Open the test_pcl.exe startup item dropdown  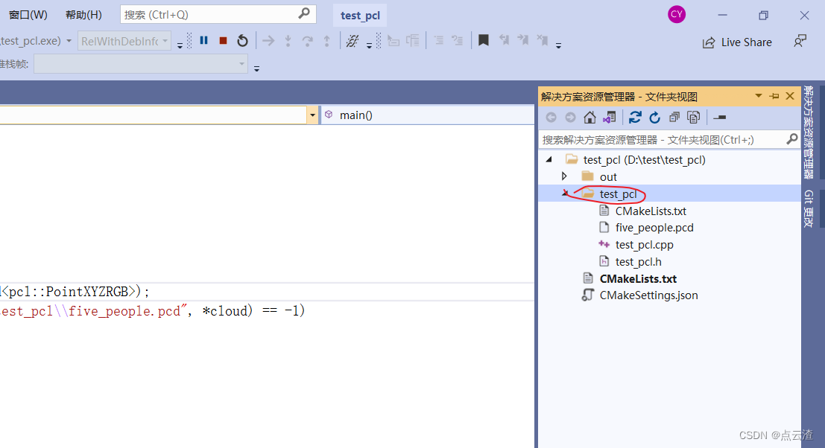(x=69, y=41)
